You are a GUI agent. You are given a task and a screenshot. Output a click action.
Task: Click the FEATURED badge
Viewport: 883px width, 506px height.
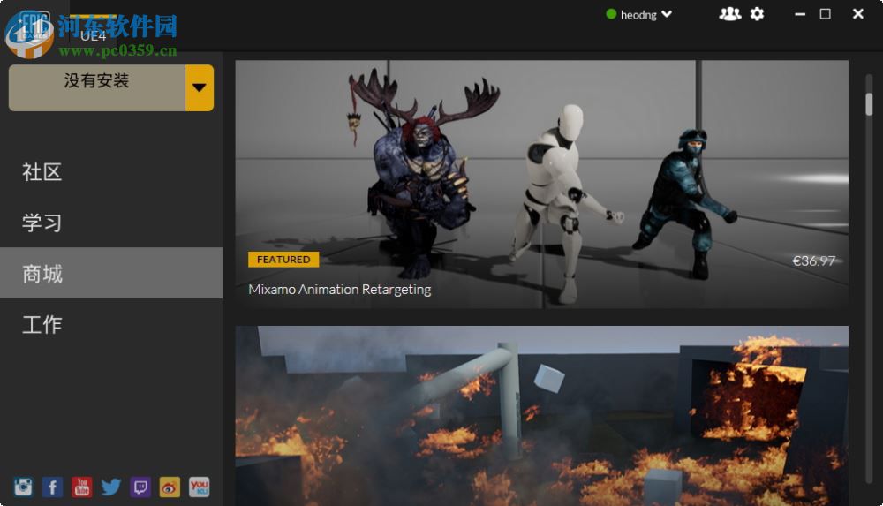[283, 260]
